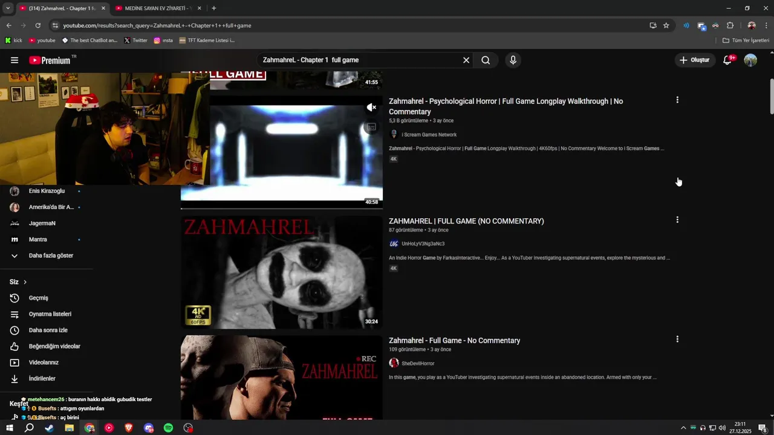Run the search with the magnifier button

point(486,60)
